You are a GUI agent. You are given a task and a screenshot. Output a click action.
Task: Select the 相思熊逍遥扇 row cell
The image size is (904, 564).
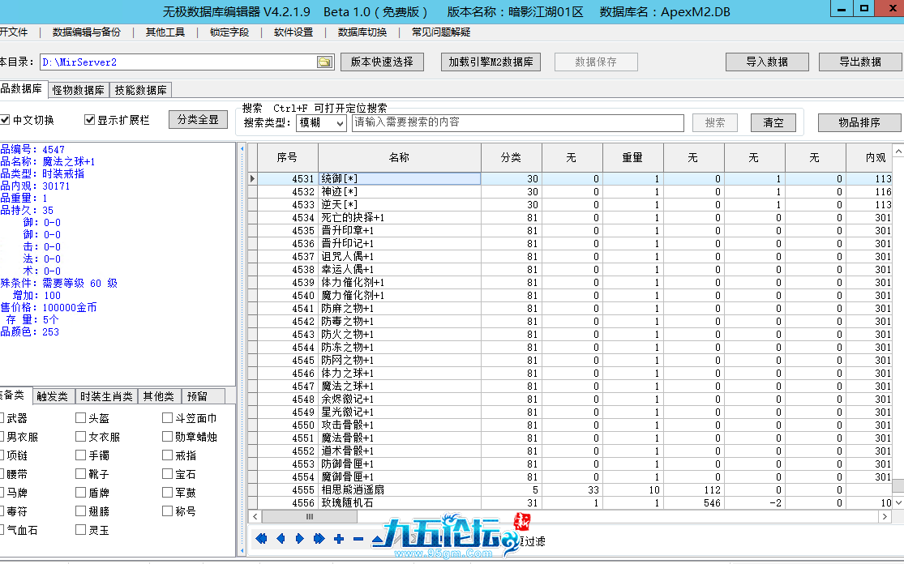coord(400,489)
